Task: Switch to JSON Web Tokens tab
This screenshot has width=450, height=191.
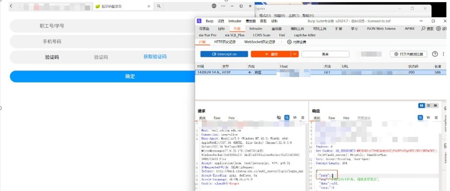Action: pos(381,29)
